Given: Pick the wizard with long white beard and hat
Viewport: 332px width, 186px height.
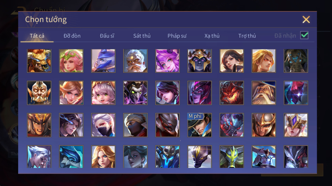Looking at the screenshot, I should (x=264, y=93).
